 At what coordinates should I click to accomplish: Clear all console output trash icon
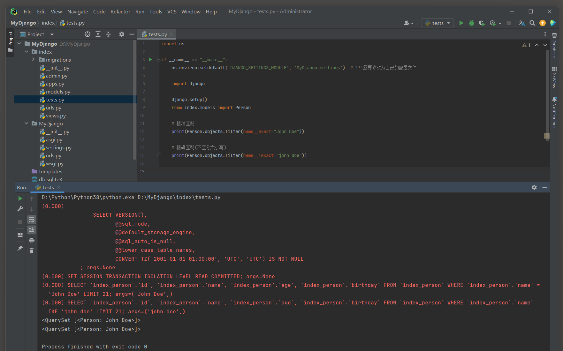(32, 251)
